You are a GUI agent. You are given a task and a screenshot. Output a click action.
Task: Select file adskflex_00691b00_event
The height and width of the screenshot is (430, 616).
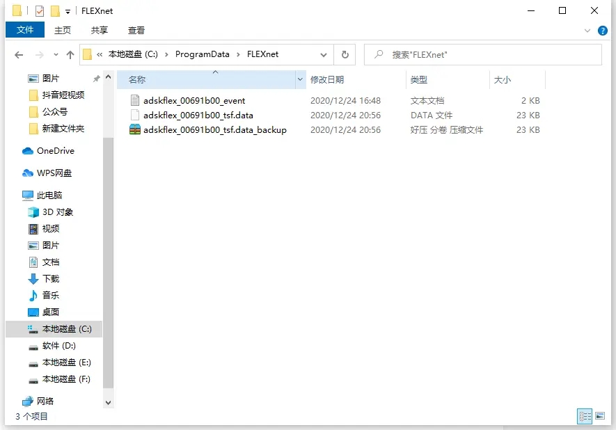(194, 100)
